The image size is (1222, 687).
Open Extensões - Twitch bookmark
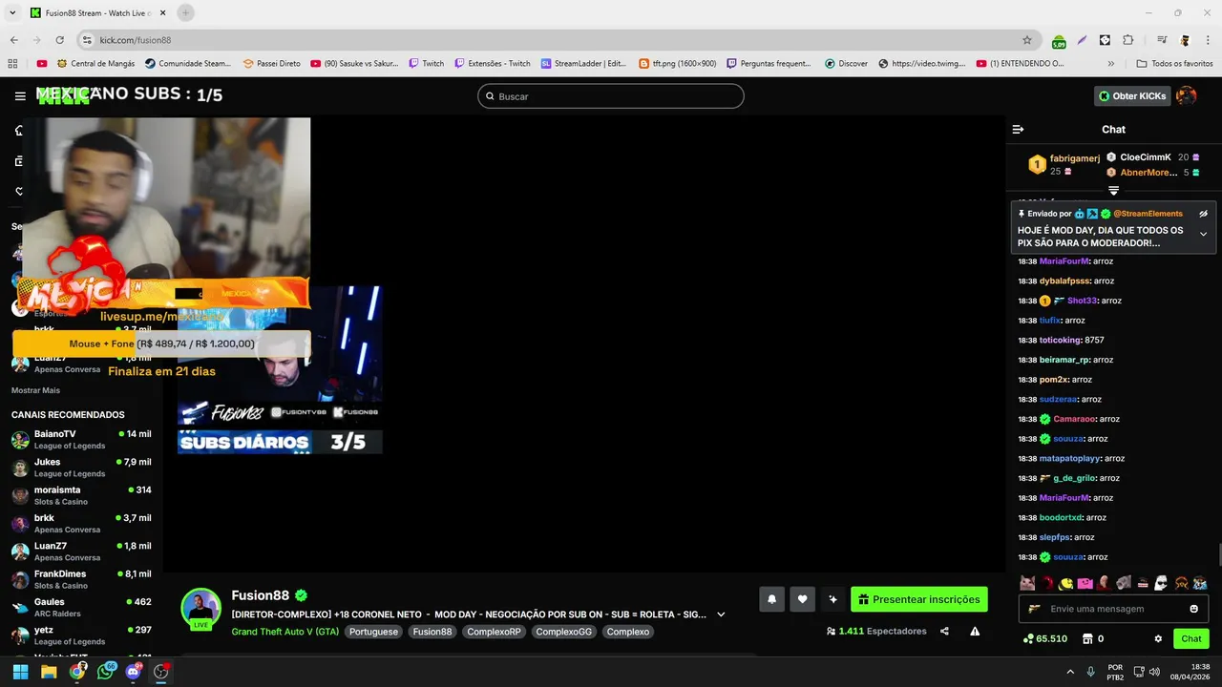pyautogui.click(x=492, y=63)
